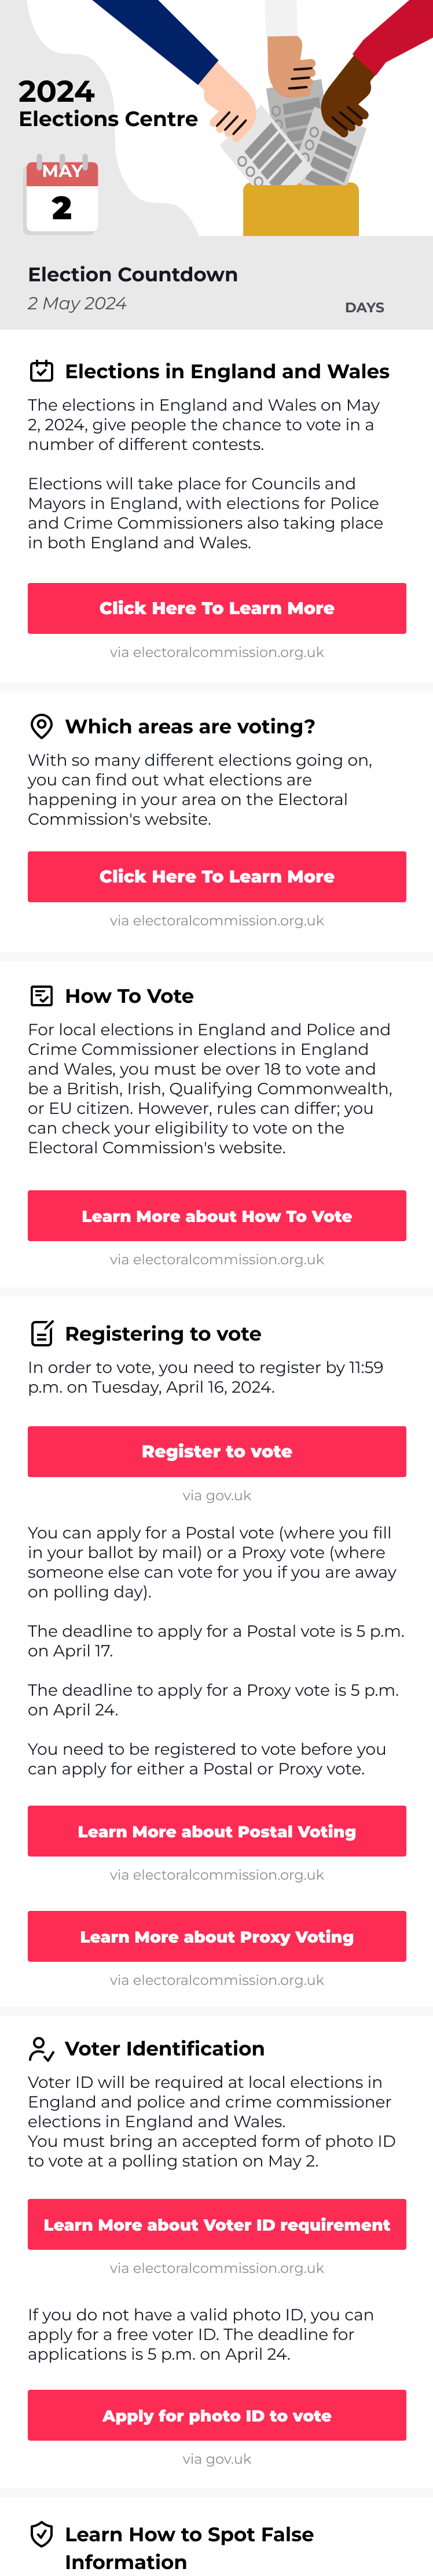Click via gov.uk link under photo ID button
Viewport: 433px width, 2576px height.
click(x=217, y=2458)
